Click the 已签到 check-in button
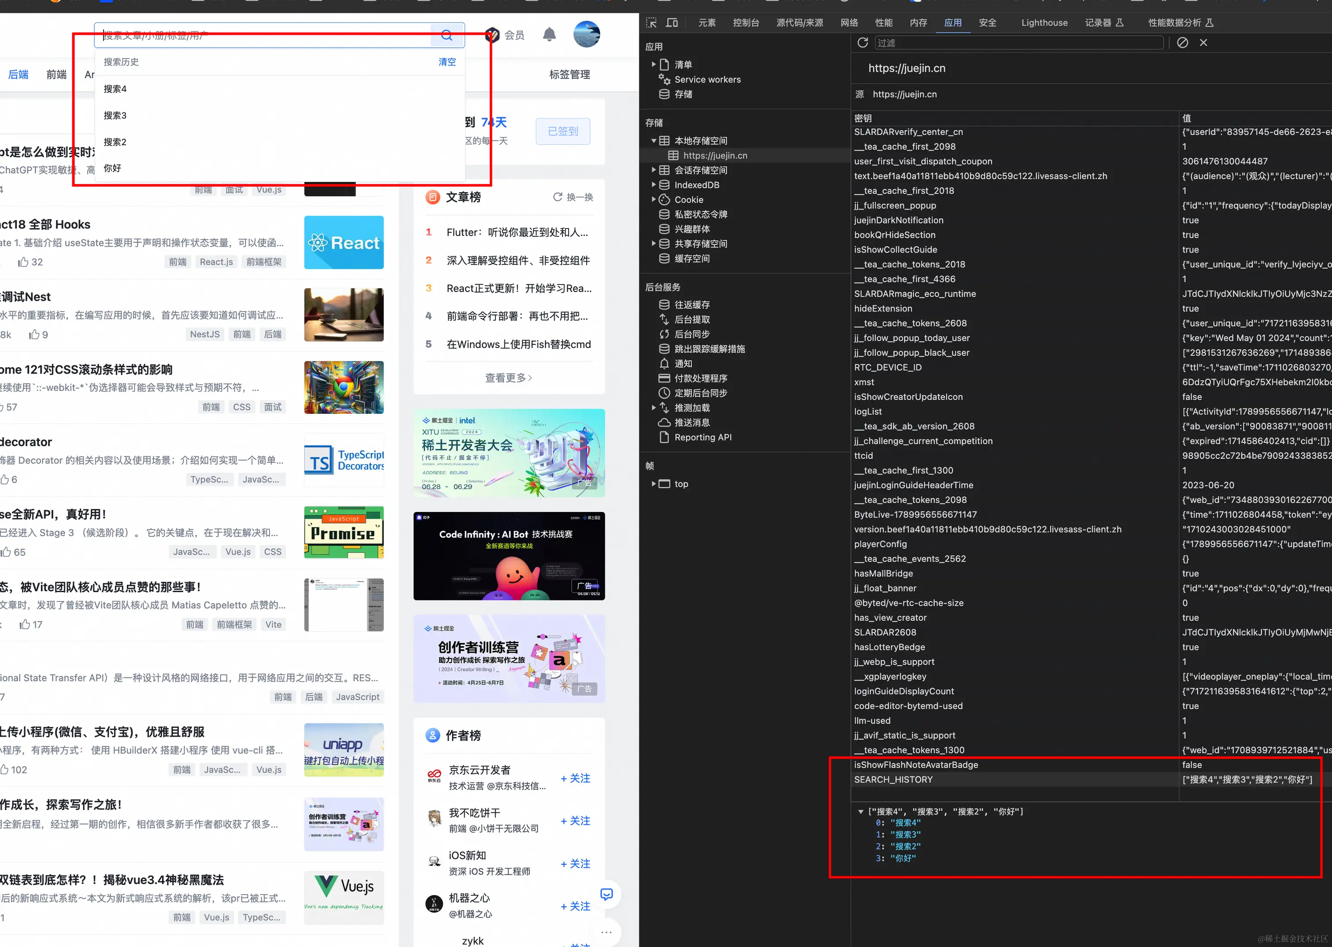This screenshot has width=1332, height=947. point(562,131)
